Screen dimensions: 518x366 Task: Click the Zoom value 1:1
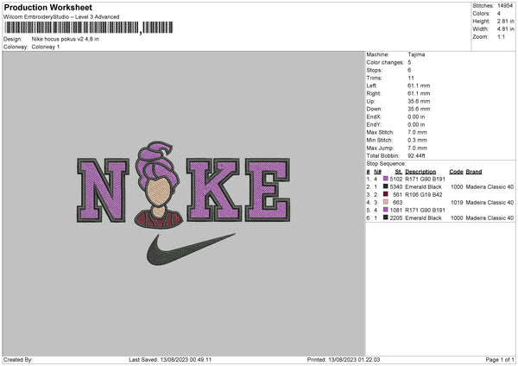tap(501, 36)
